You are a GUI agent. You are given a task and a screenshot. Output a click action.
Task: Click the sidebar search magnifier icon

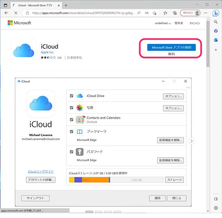coord(216,22)
